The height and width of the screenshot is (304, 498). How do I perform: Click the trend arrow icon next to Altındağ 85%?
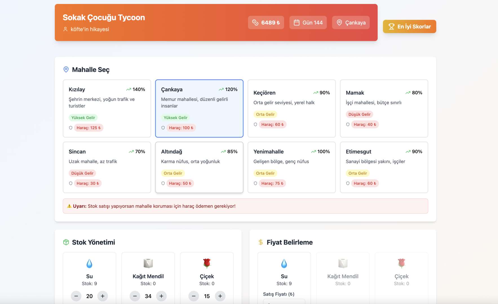click(223, 152)
